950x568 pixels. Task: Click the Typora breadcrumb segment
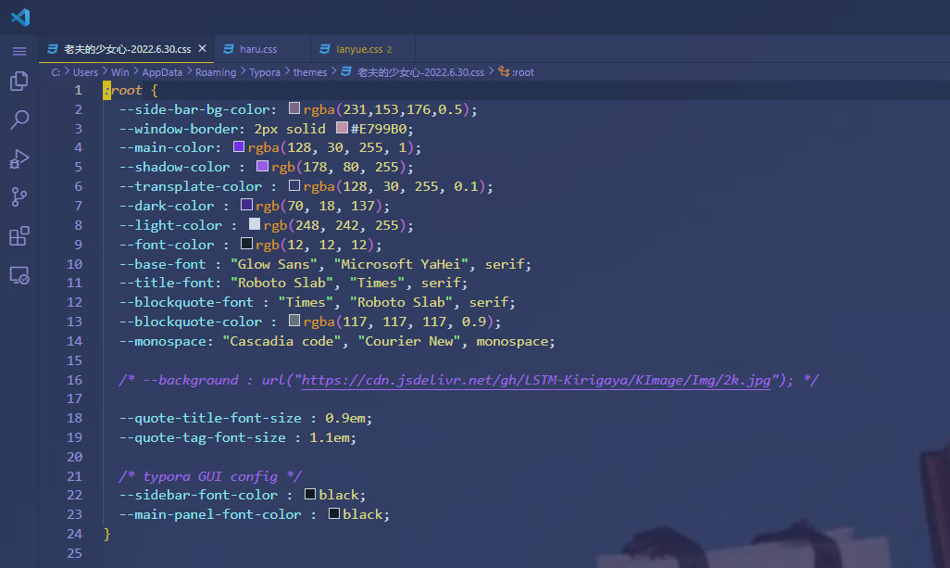tap(265, 72)
